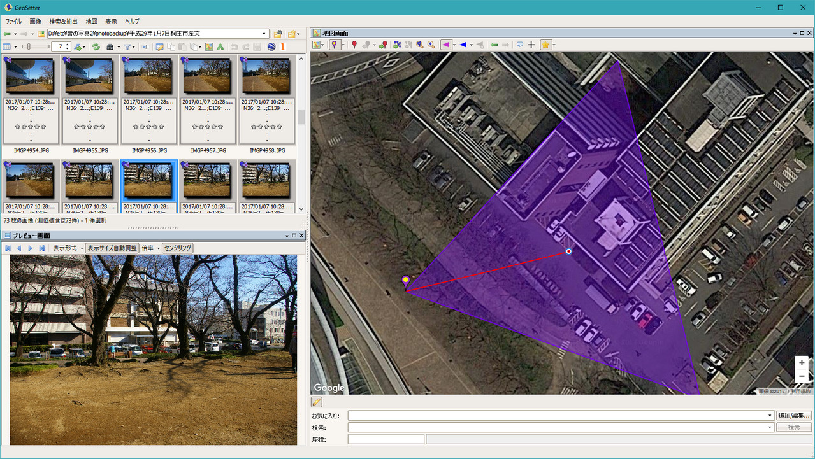This screenshot has height=459, width=815.
Task: Click the crosshair plus icon in map toolbar
Action: point(531,45)
